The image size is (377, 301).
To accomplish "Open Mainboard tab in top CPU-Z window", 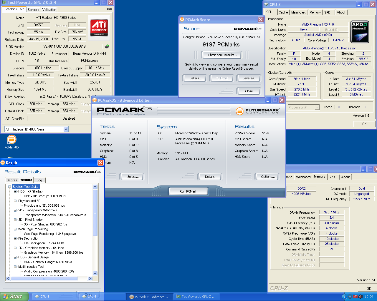I will [x=299, y=12].
